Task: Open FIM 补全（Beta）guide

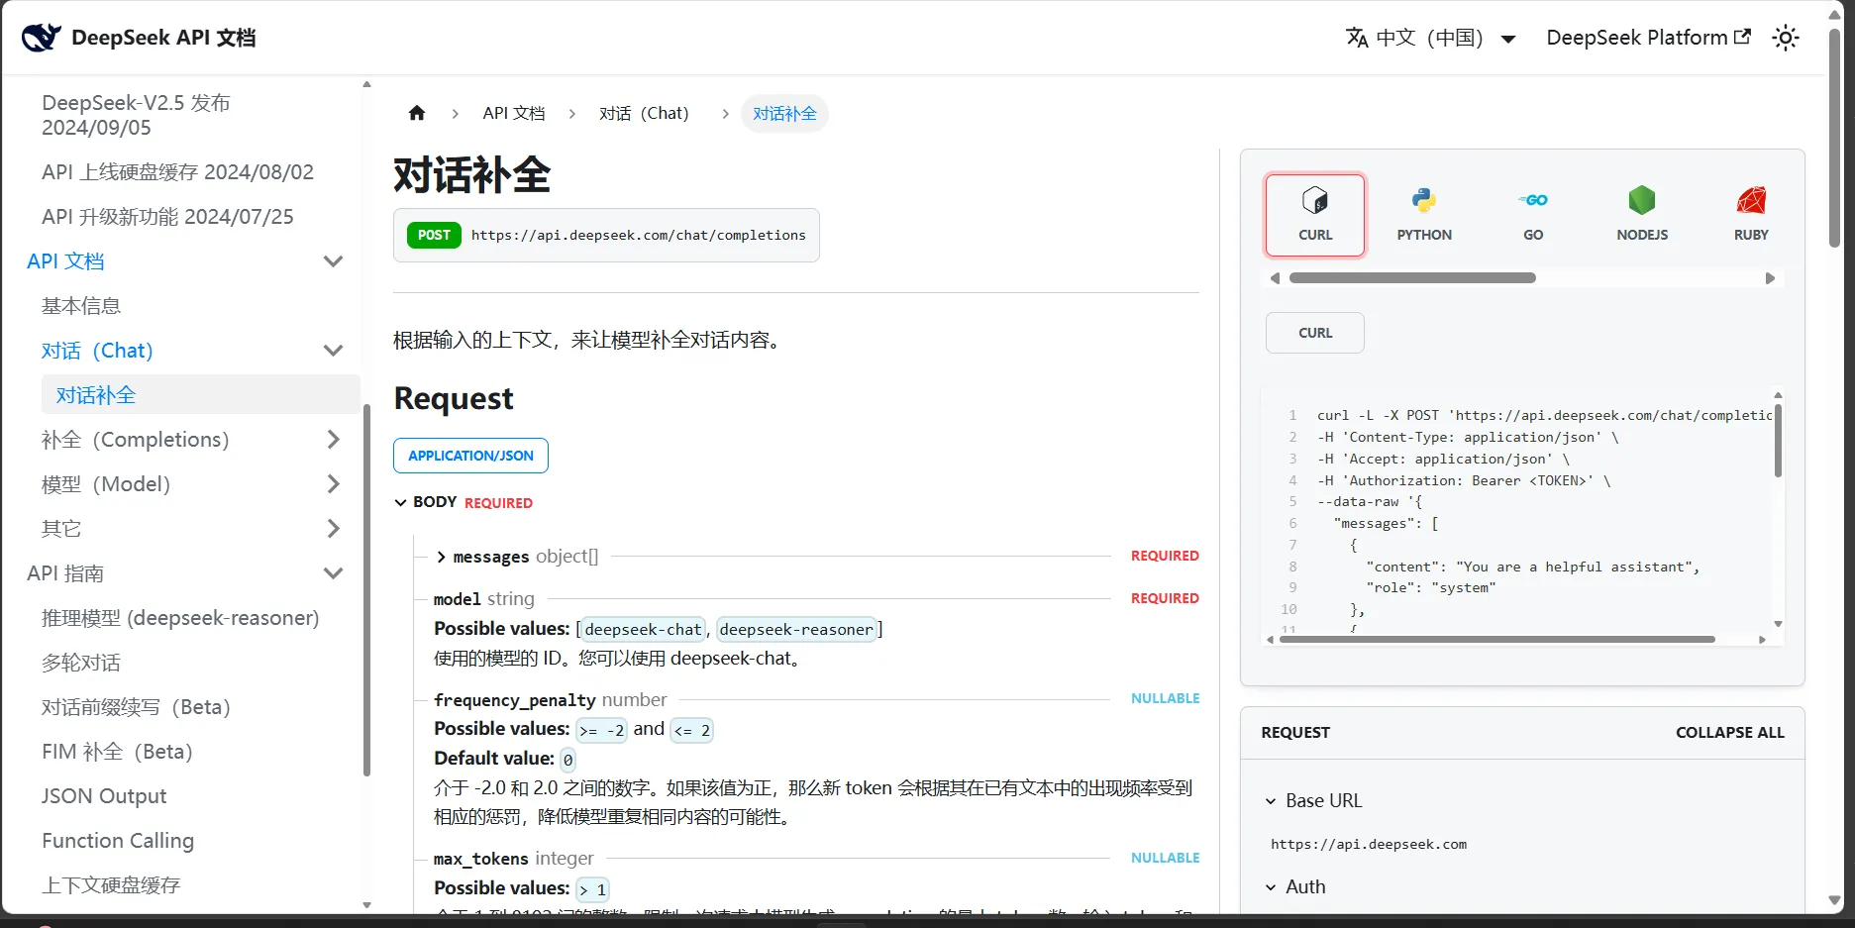Action: tap(117, 752)
